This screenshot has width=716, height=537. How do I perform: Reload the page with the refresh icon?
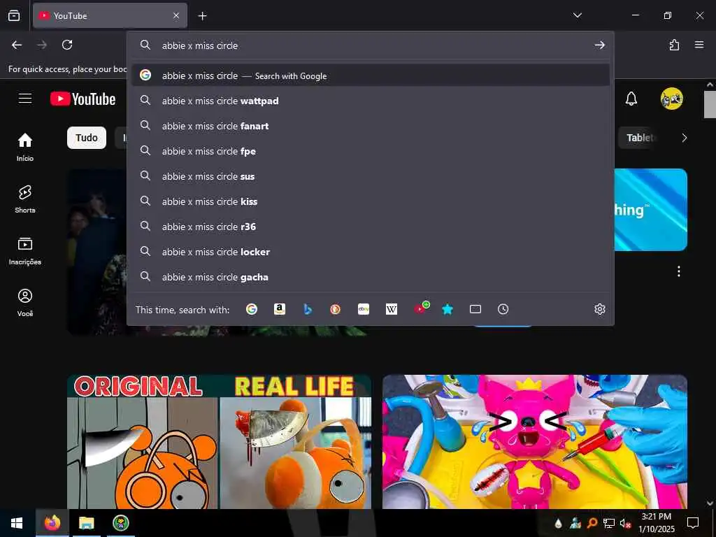coord(67,45)
